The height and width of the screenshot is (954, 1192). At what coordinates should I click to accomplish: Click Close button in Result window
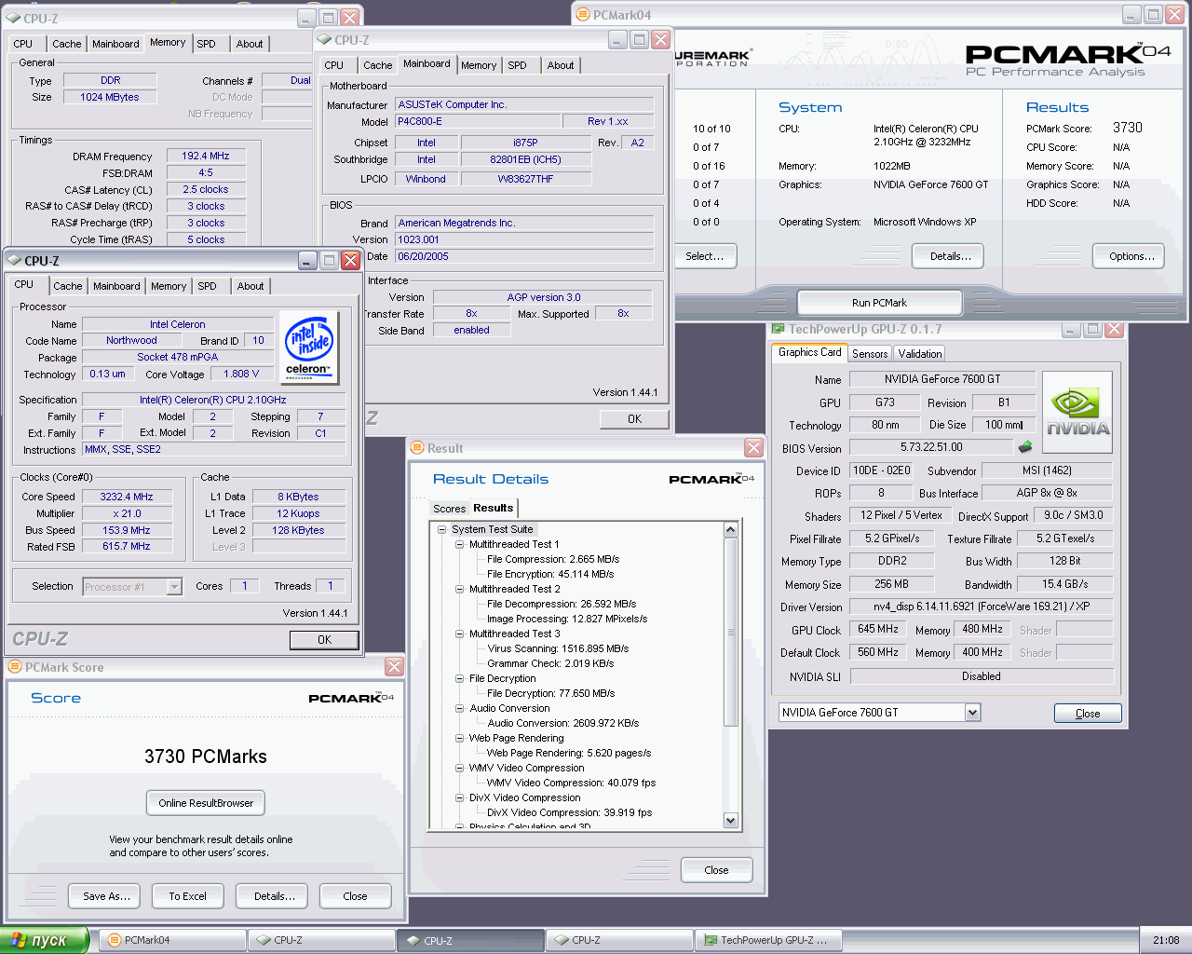716,870
